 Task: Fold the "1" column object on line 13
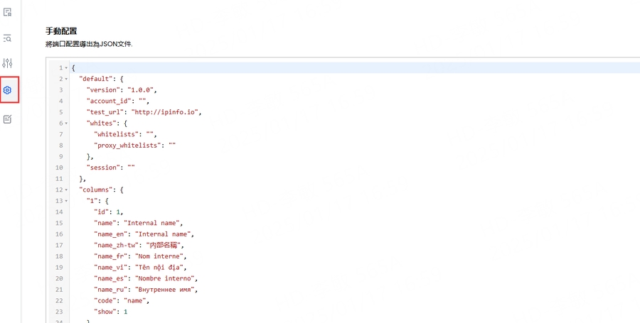point(66,201)
